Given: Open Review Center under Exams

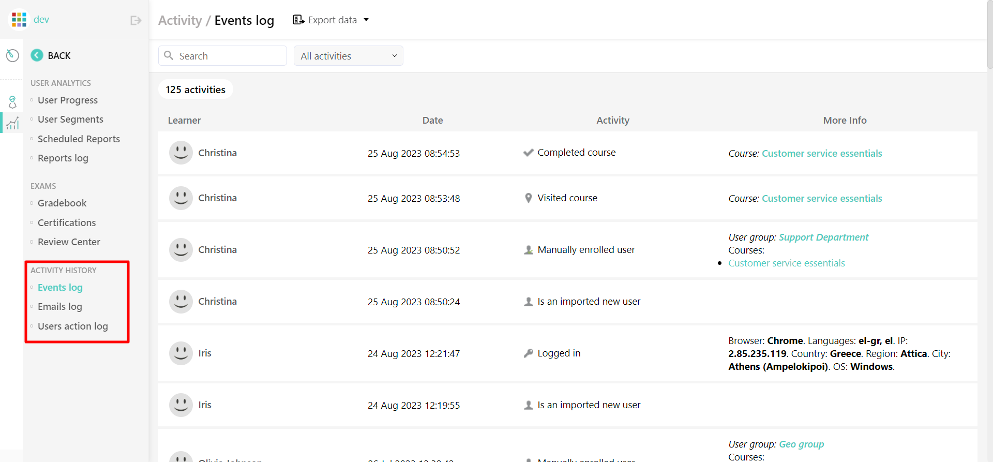Looking at the screenshot, I should point(69,242).
